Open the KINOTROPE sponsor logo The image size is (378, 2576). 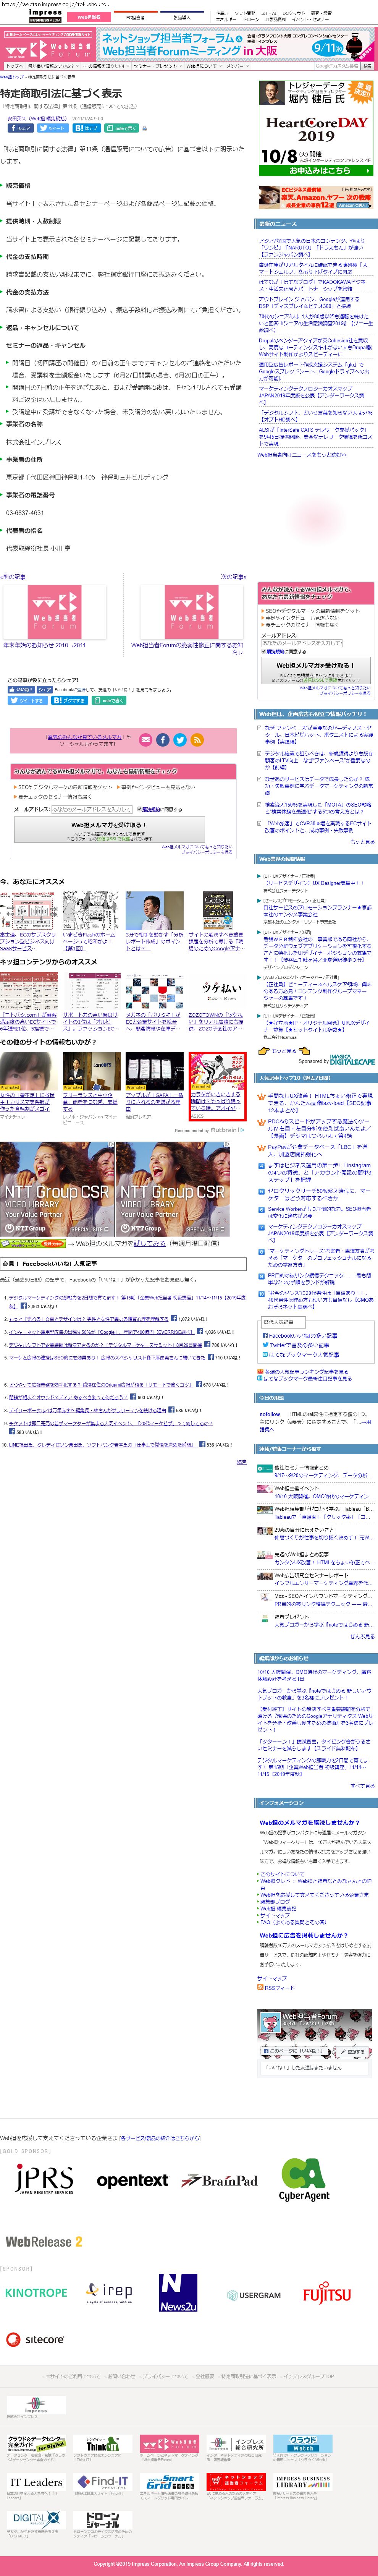pos(36,2292)
